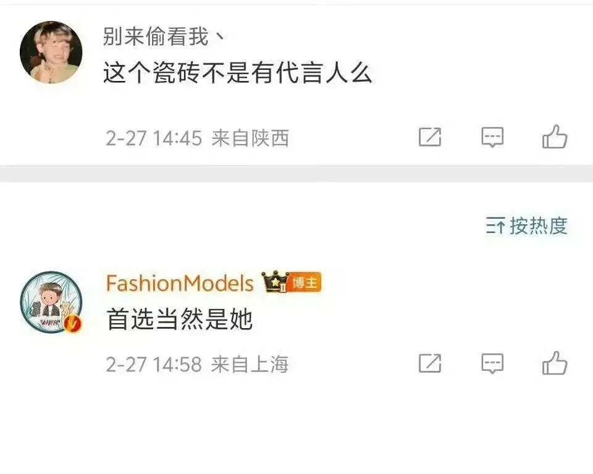Tap timestamp 2-27 14:45 来自陕西
The image size is (593, 474).
(198, 138)
